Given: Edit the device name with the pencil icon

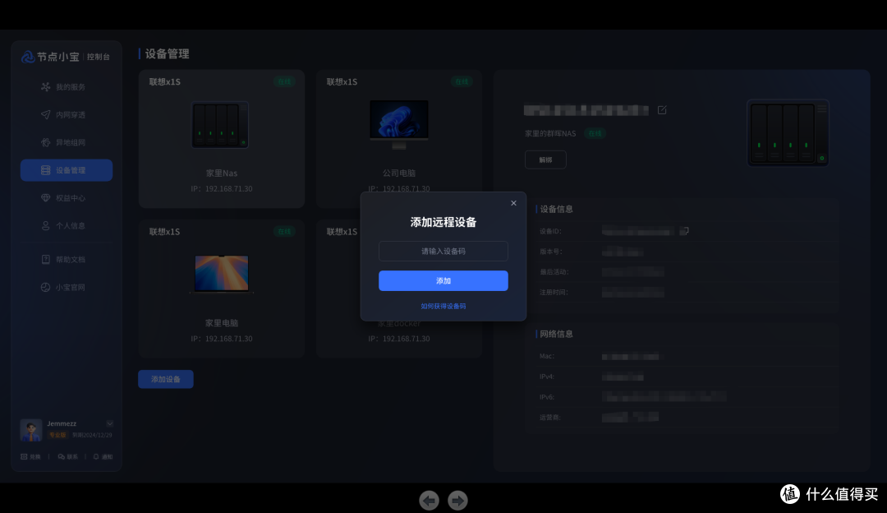Looking at the screenshot, I should coord(662,110).
